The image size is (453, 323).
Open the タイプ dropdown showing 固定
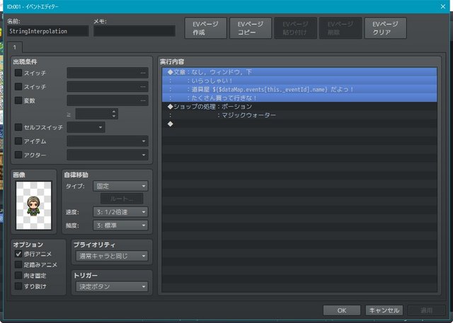[x=120, y=186]
